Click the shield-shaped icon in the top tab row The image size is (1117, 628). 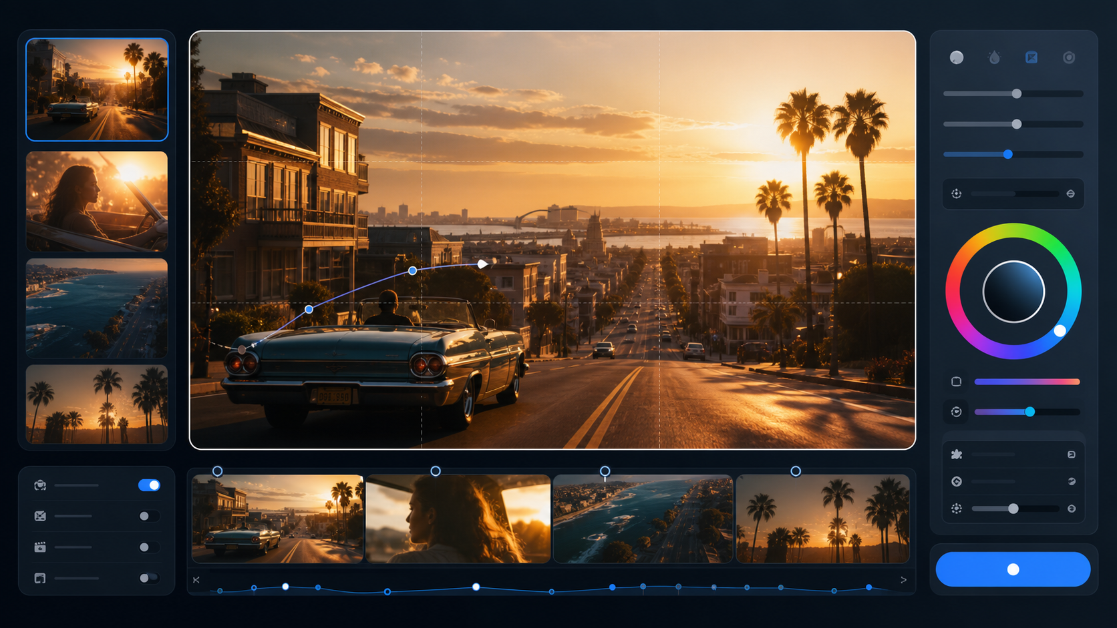point(1069,57)
